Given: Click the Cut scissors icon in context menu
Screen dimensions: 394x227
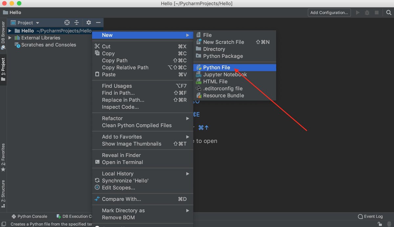Looking at the screenshot, I should click(97, 46).
